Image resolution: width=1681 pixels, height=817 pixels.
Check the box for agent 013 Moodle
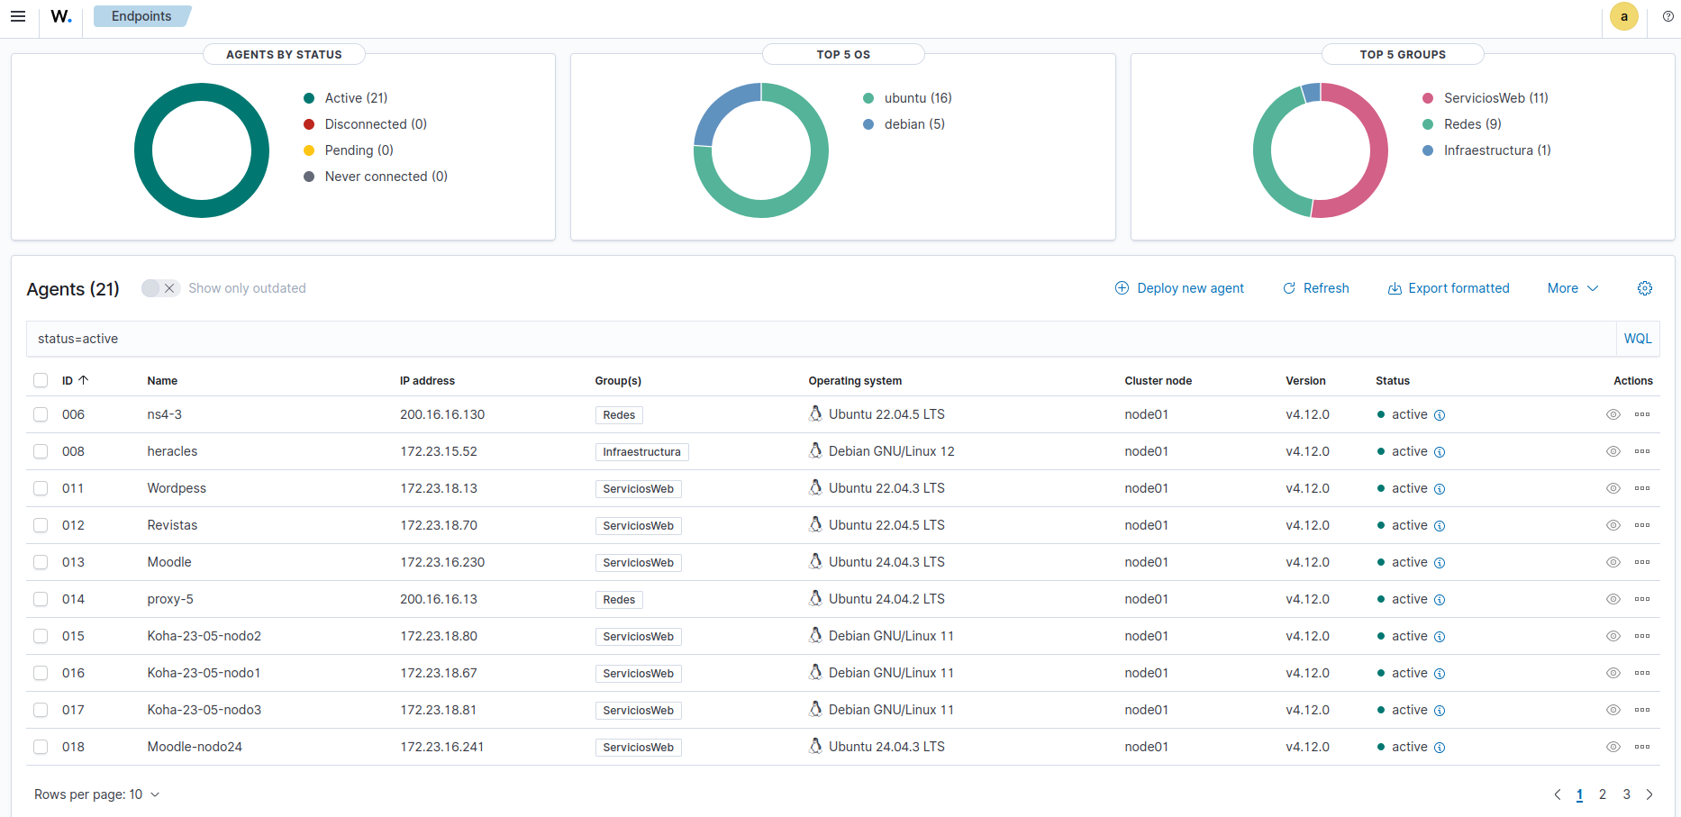(41, 562)
